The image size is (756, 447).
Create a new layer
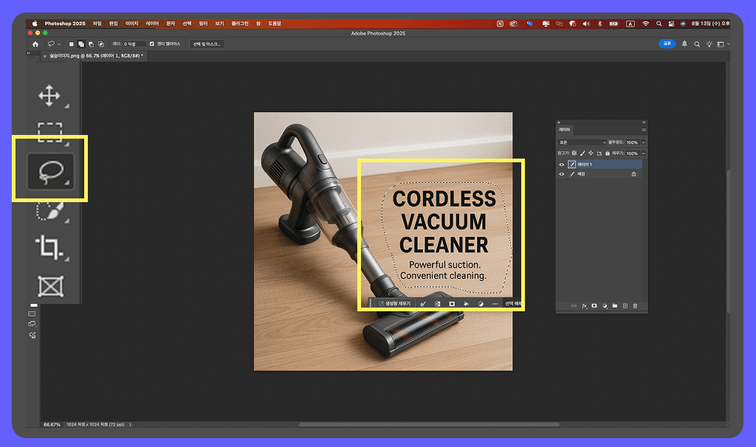coord(625,306)
